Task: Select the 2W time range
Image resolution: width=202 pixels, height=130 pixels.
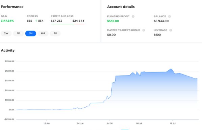Action: coord(6,34)
